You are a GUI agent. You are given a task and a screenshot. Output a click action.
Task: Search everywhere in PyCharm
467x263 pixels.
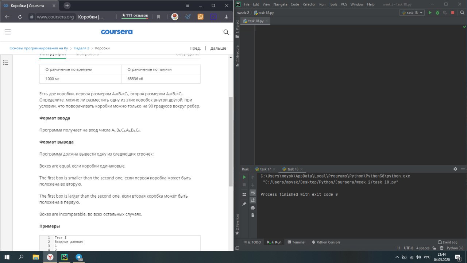coord(462,13)
